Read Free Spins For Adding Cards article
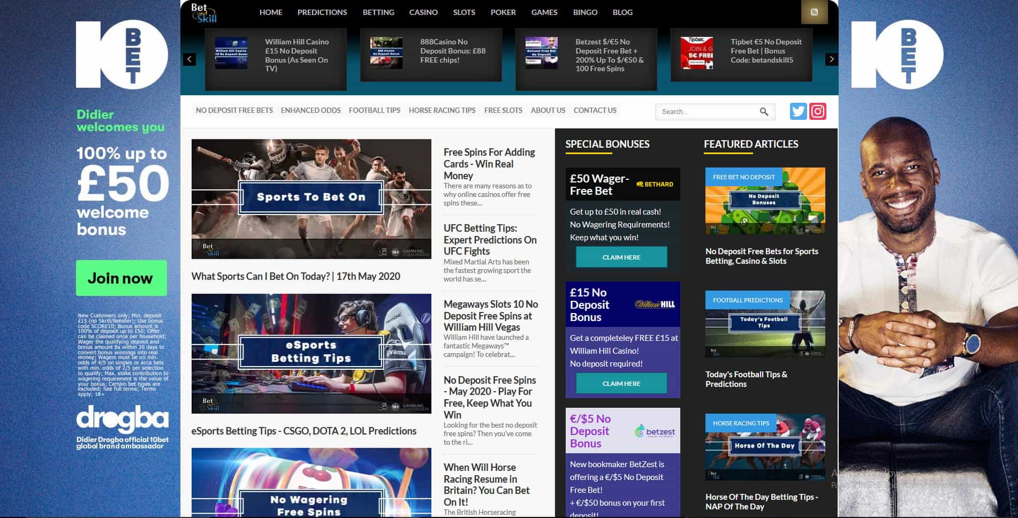The width and height of the screenshot is (1018, 518). [490, 164]
